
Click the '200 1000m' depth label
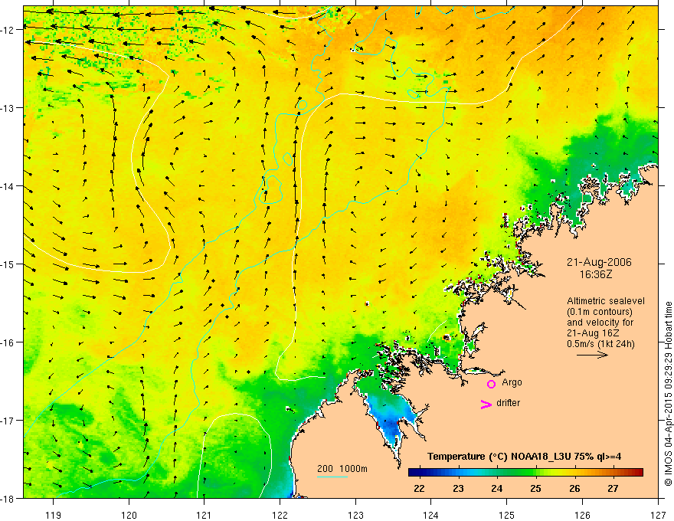342,469
